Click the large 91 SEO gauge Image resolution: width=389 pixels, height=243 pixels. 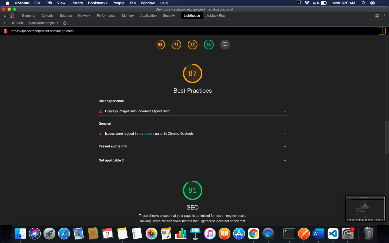[x=193, y=190]
